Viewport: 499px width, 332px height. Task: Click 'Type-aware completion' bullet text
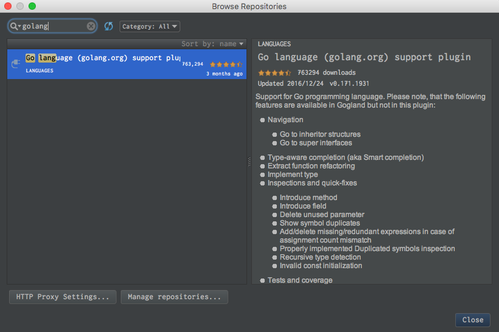[x=345, y=157]
